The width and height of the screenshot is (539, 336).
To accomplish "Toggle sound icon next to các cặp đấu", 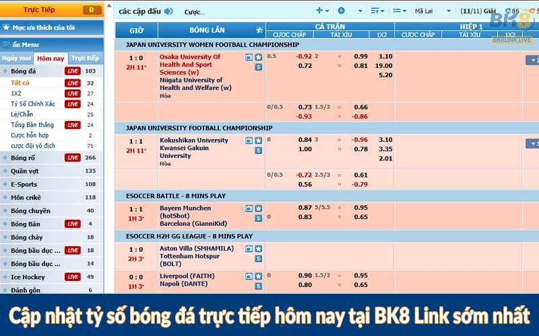I will tap(168, 11).
